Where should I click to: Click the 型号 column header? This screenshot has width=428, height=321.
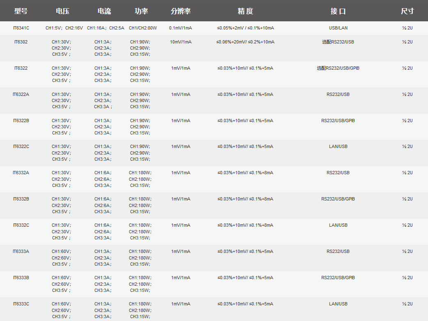(21, 11)
